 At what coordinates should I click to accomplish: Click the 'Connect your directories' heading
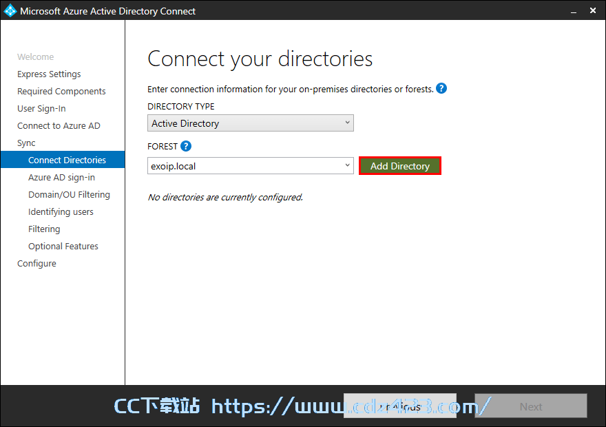tap(260, 59)
